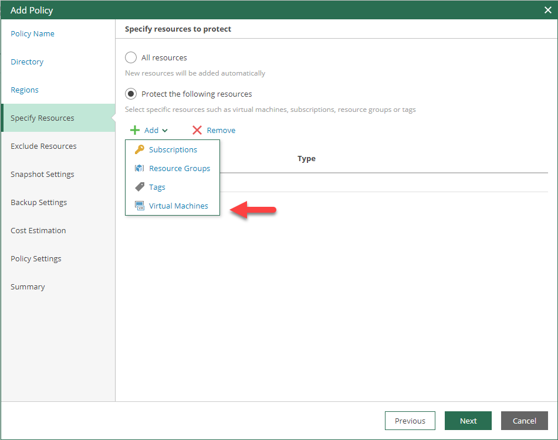Click the Type column header
Viewport: 558px width, 440px height.
(306, 158)
